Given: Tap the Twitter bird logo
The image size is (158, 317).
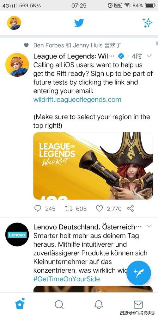Looking at the screenshot, I should pyautogui.click(x=79, y=23).
